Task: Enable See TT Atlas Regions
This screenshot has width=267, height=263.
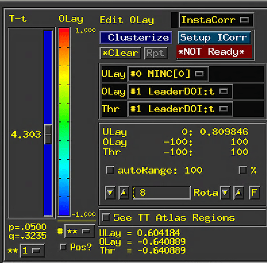Action: 106,218
